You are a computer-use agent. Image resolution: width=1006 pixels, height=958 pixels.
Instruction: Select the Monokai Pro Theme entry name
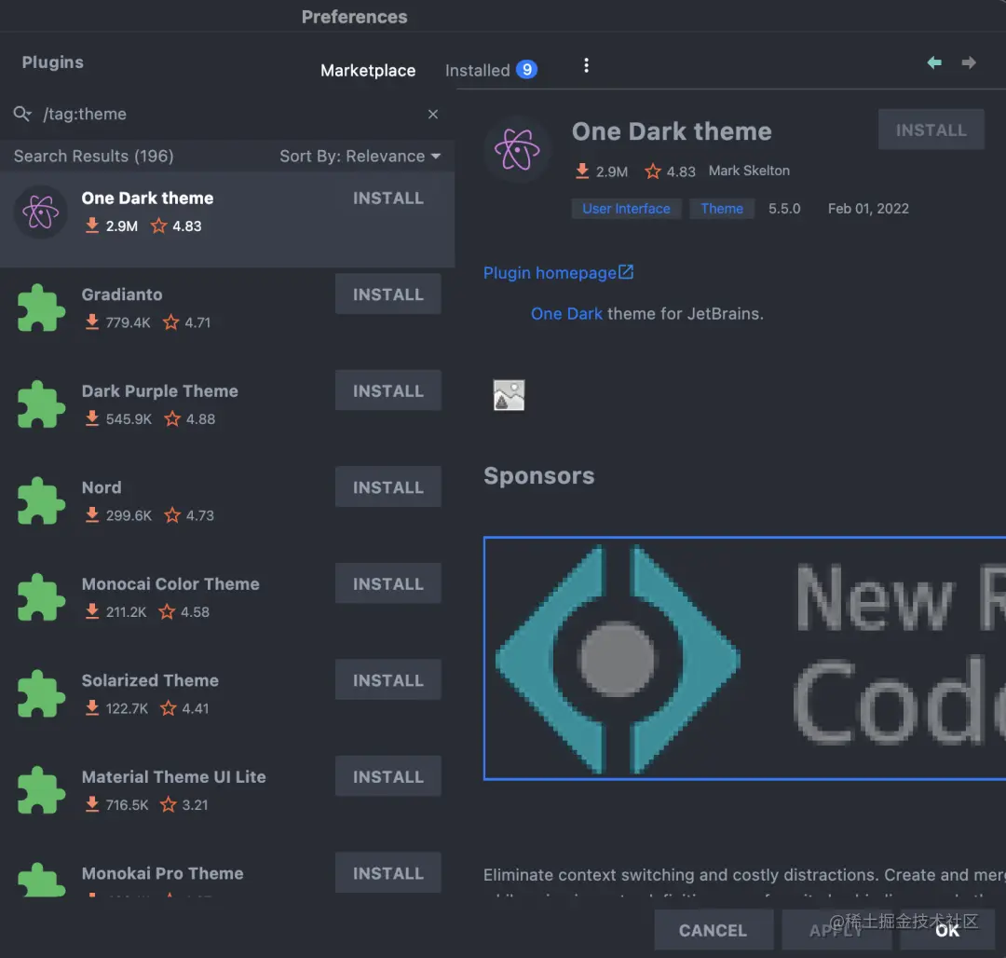162,873
